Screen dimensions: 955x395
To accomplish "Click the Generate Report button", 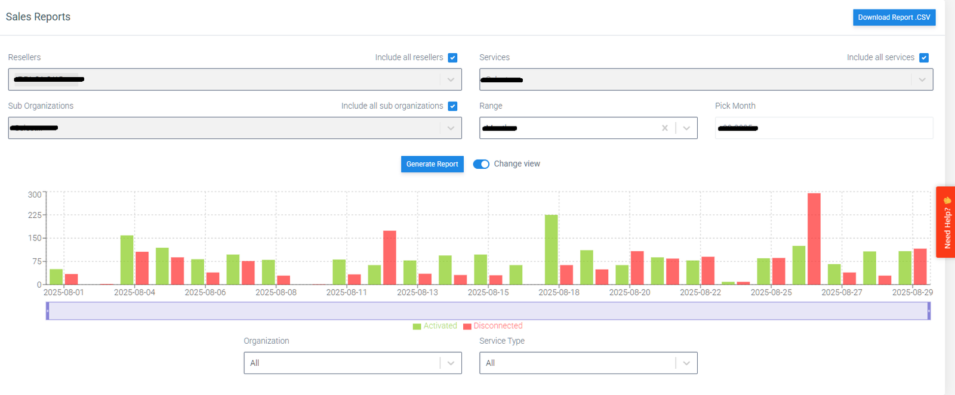I will 432,164.
